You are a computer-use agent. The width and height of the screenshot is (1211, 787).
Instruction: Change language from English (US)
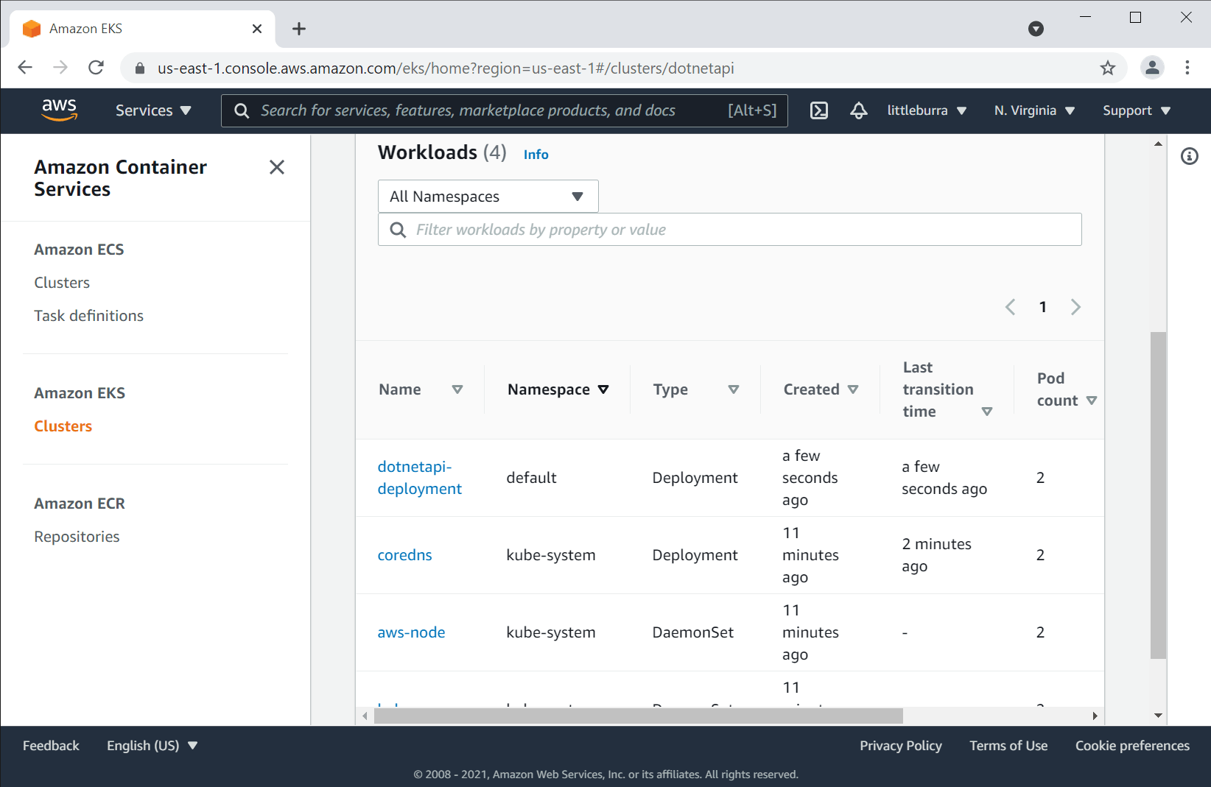pos(152,746)
